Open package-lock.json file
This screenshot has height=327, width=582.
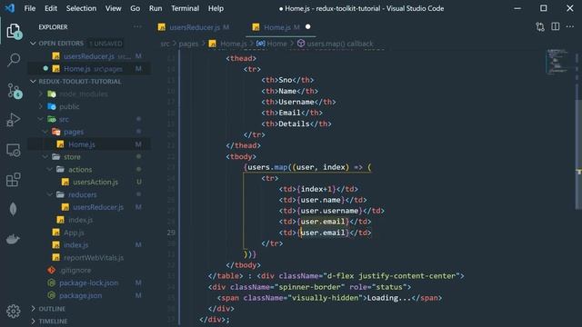89,282
